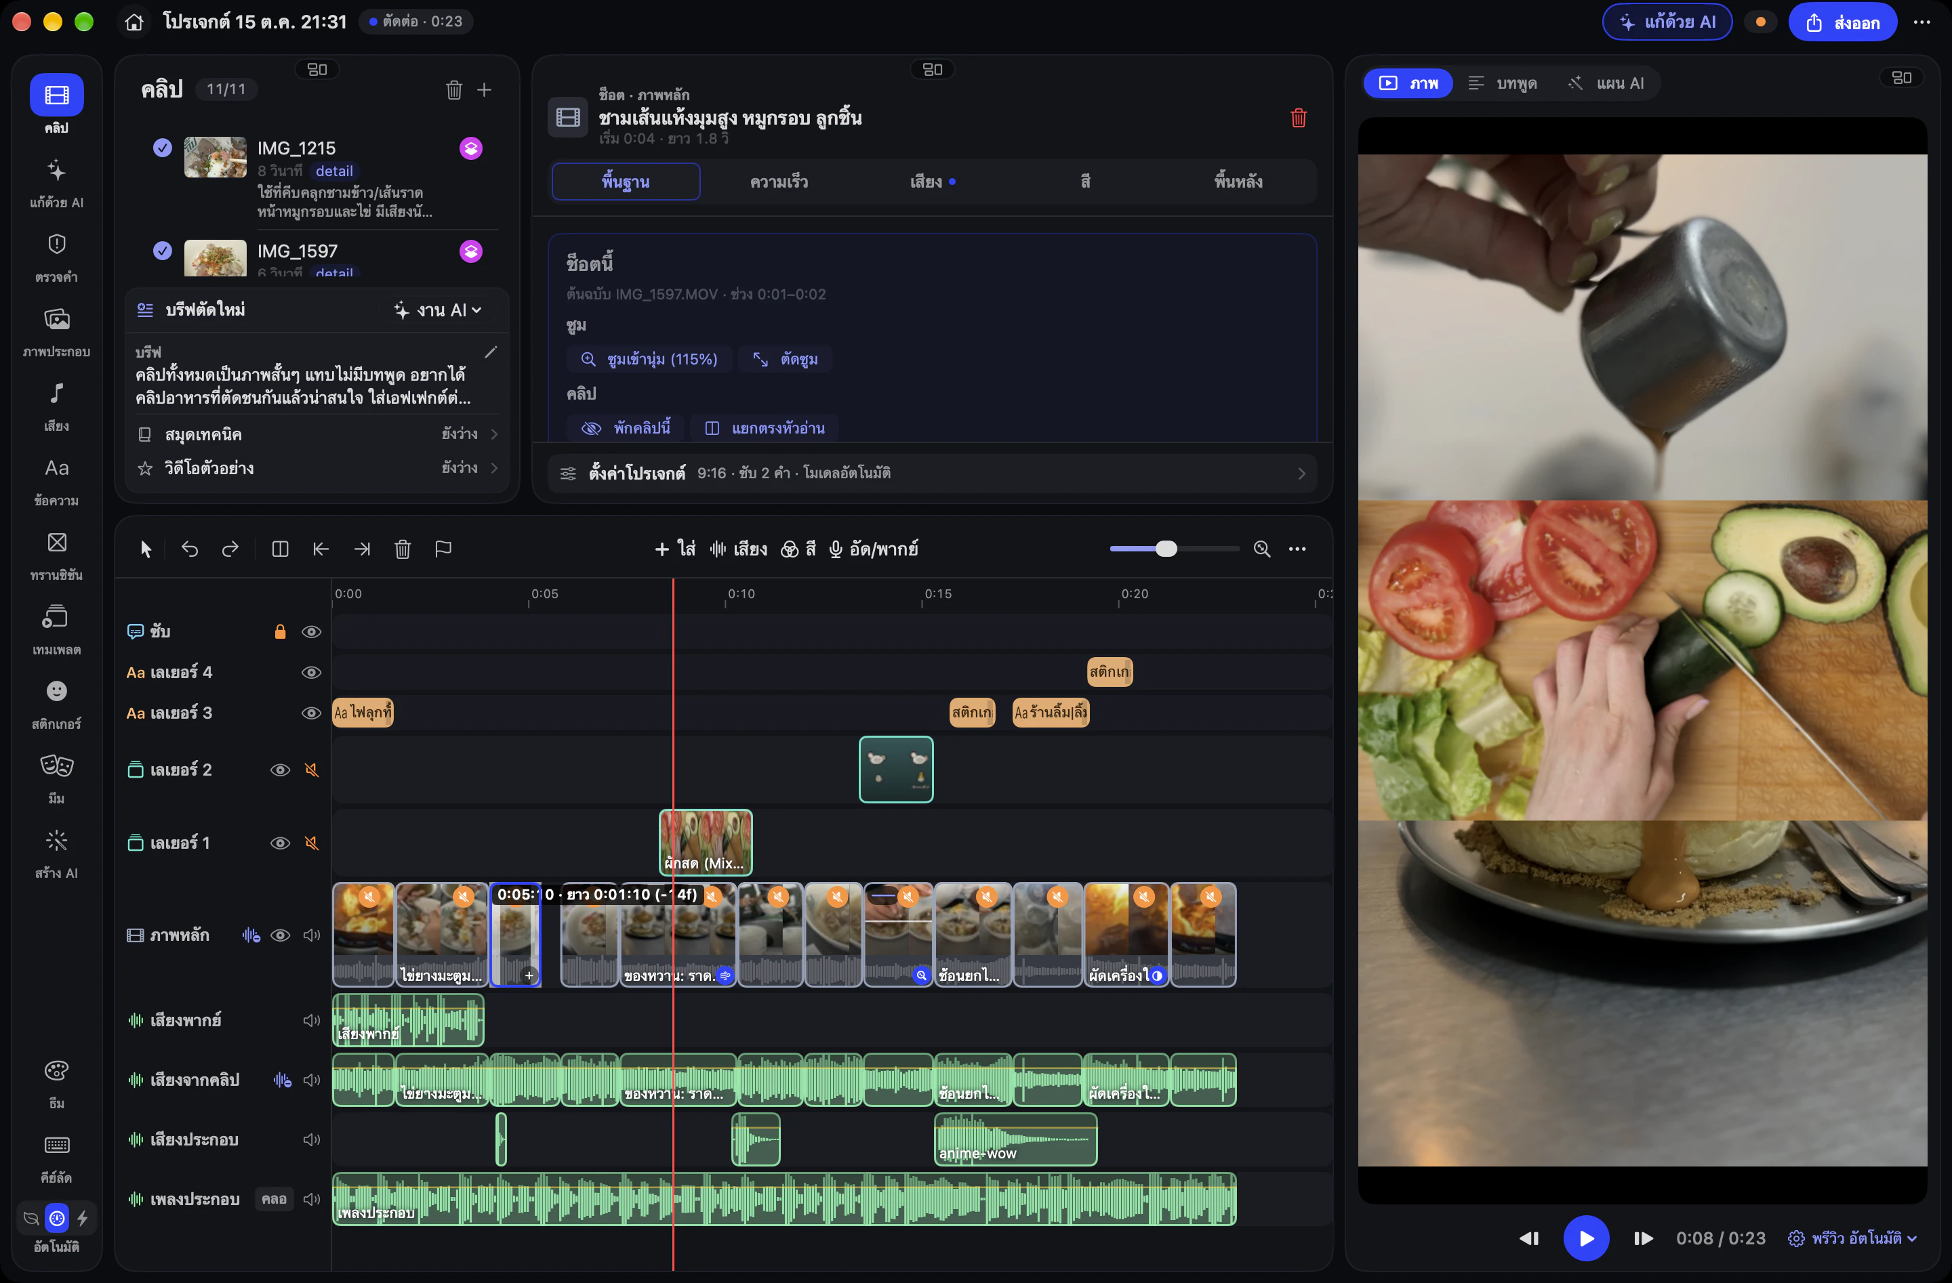1952x1283 pixels.
Task: Click the ส่งออก export button
Action: [x=1842, y=22]
